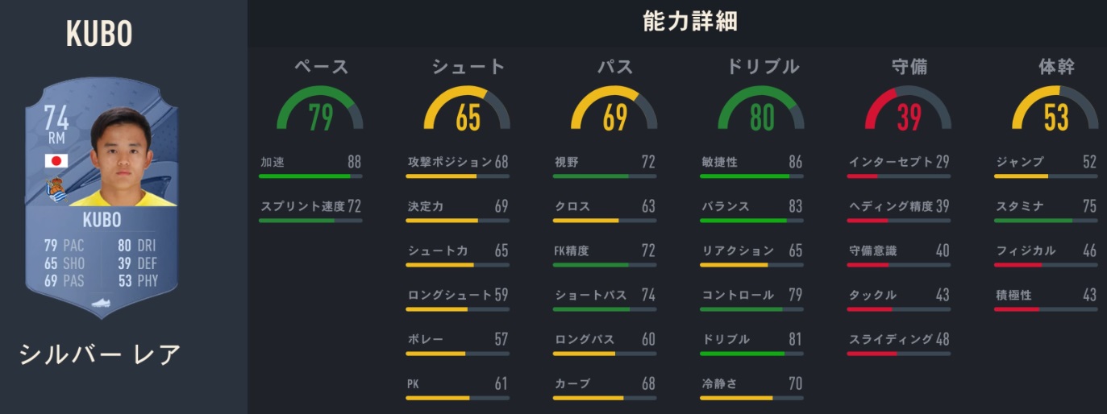Select the ドリブル category label
The image size is (1107, 414).
pos(762,67)
